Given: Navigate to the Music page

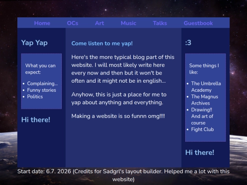Looking at the screenshot, I should tap(129, 23).
